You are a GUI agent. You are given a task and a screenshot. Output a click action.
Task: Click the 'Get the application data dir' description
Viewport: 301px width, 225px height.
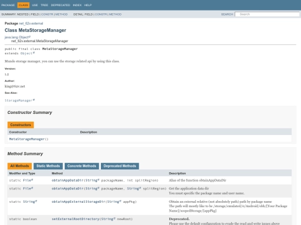point(189,188)
